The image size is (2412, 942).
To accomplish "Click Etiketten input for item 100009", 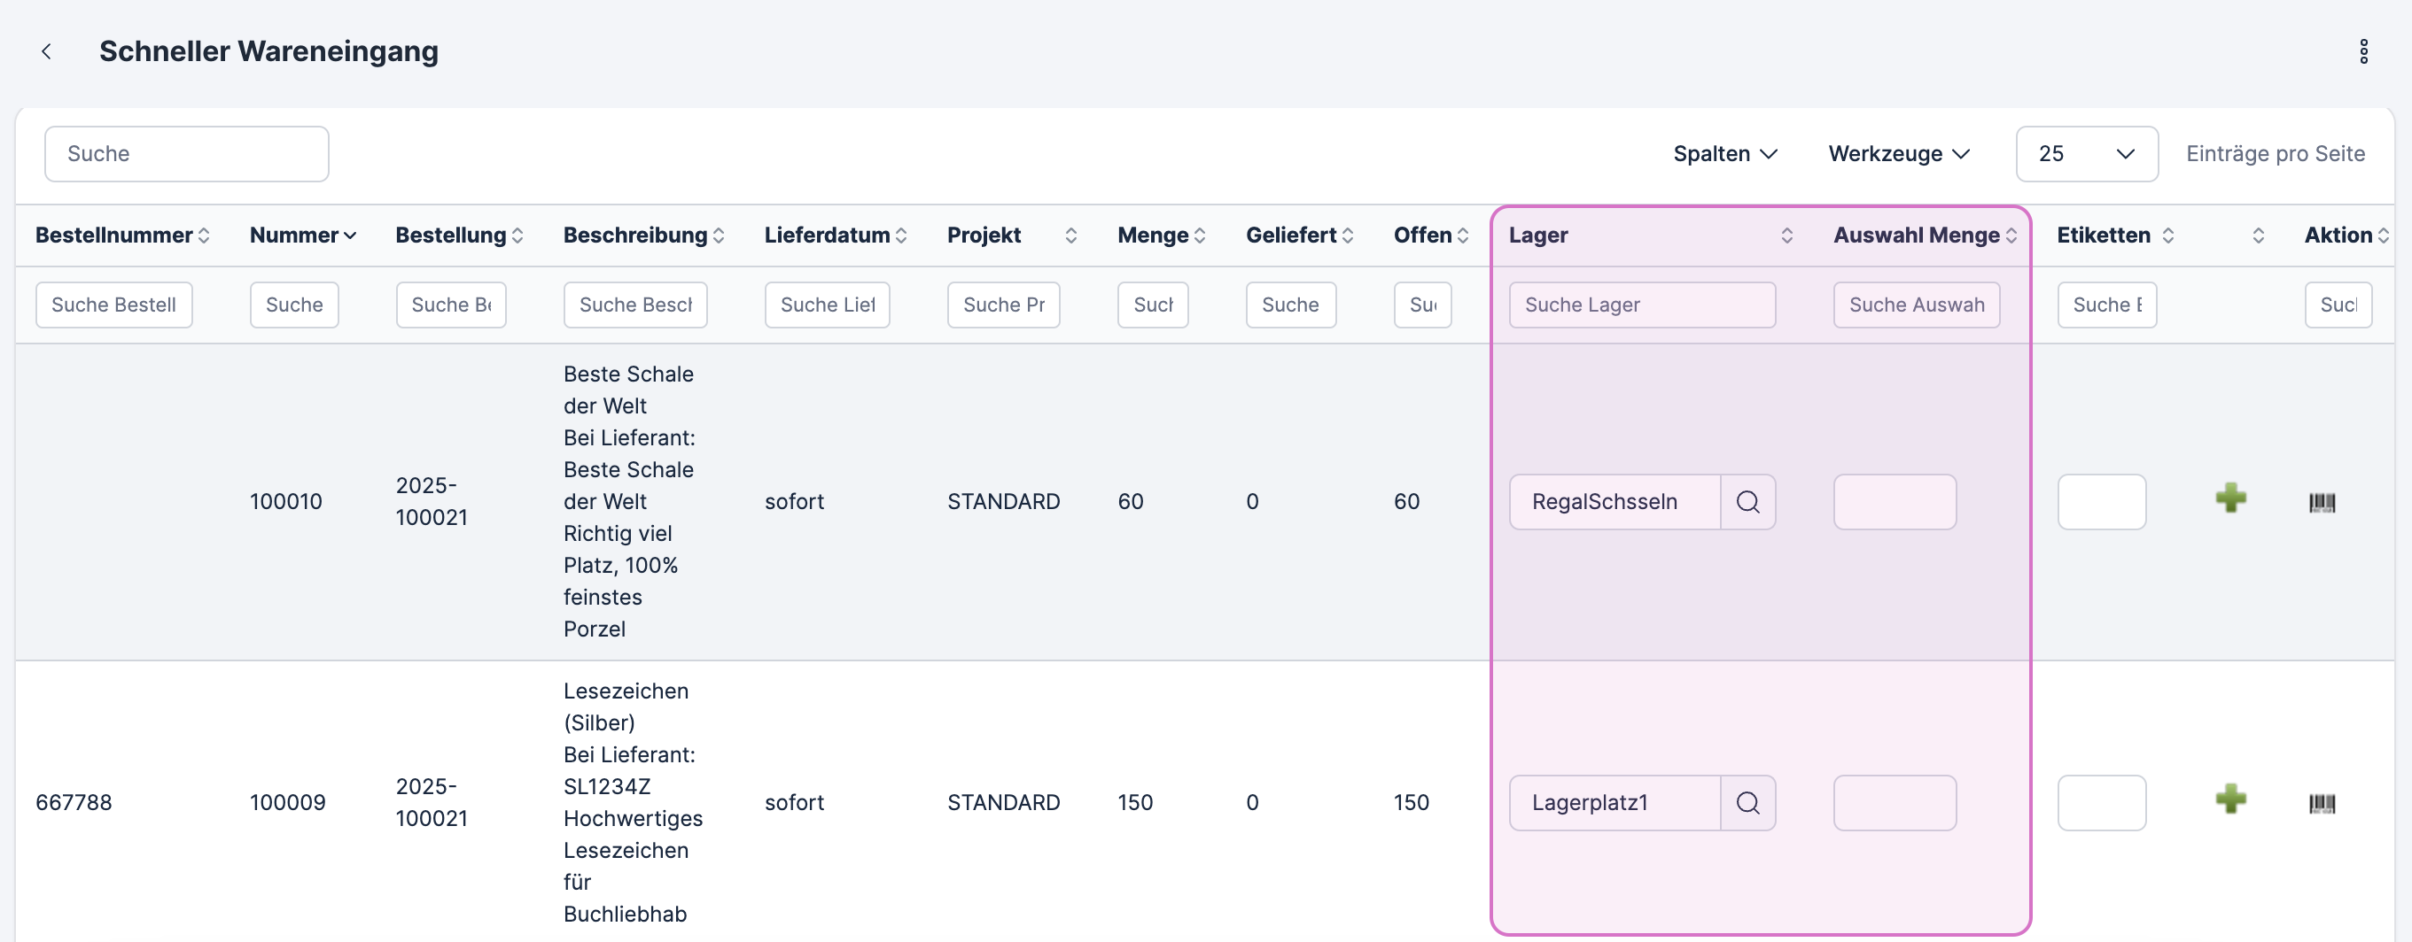I will tap(2101, 804).
